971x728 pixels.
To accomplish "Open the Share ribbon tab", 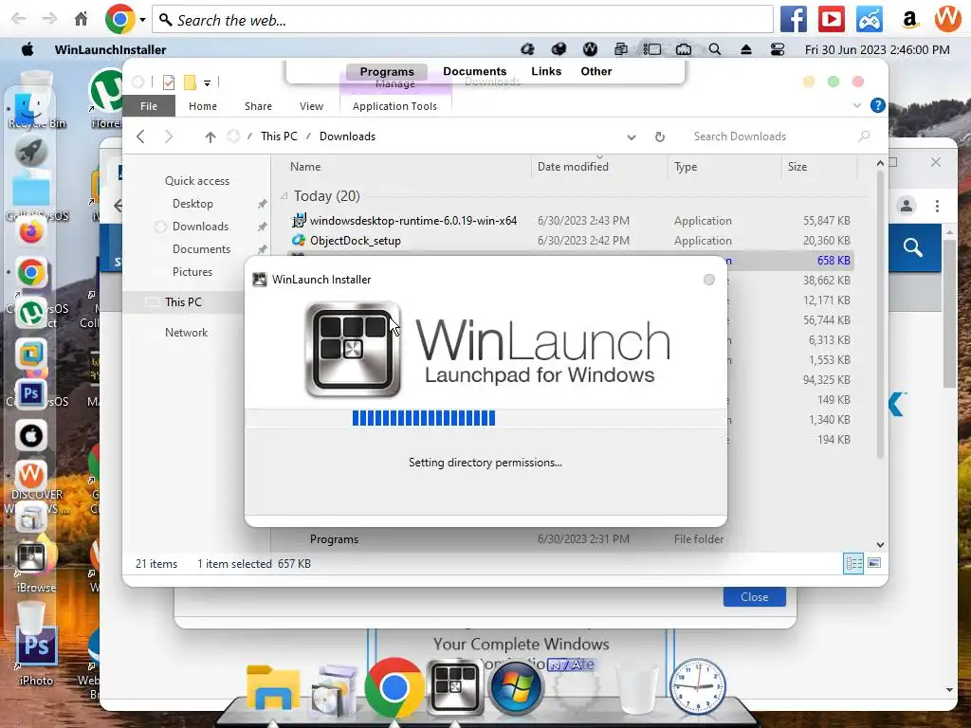I will pos(258,106).
